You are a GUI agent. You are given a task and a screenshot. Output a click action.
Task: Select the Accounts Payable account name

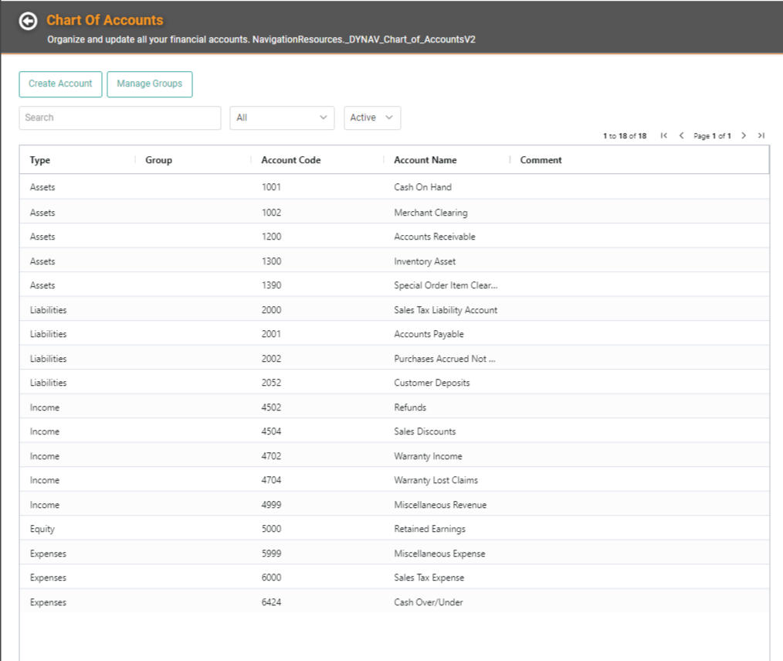pos(429,334)
